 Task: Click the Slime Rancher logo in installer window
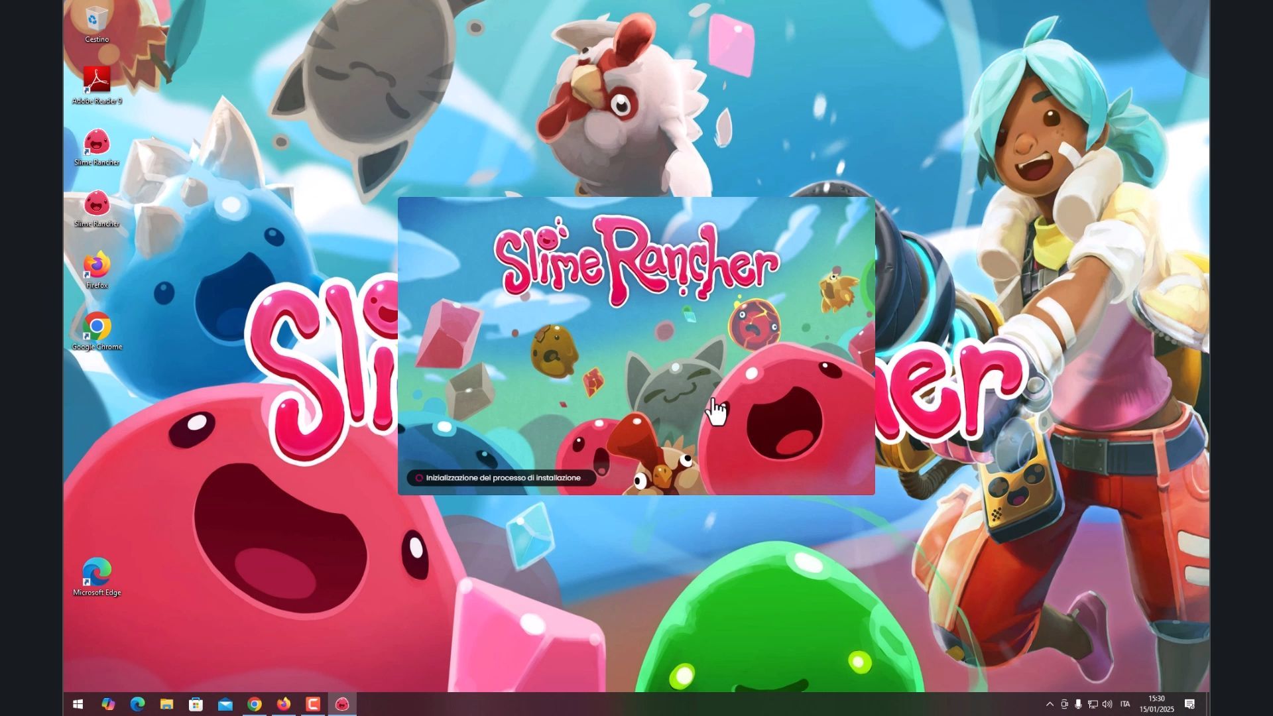[x=636, y=261]
